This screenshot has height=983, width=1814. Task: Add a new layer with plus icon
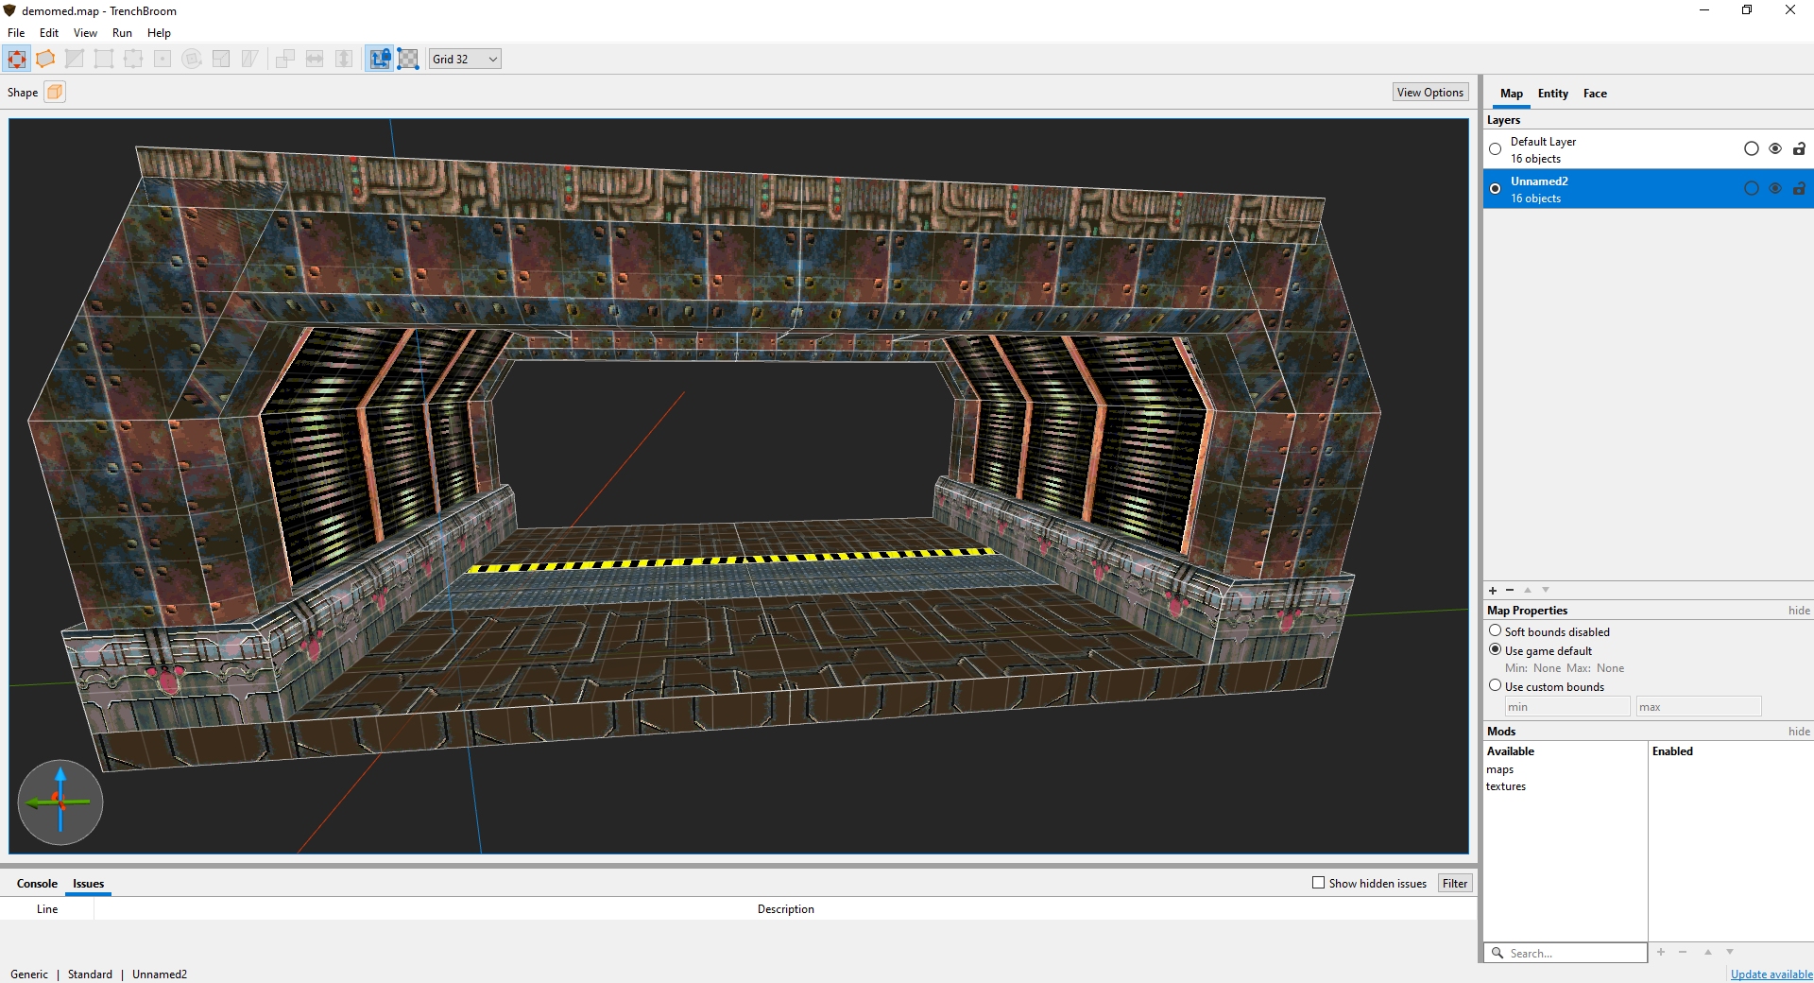(x=1493, y=591)
